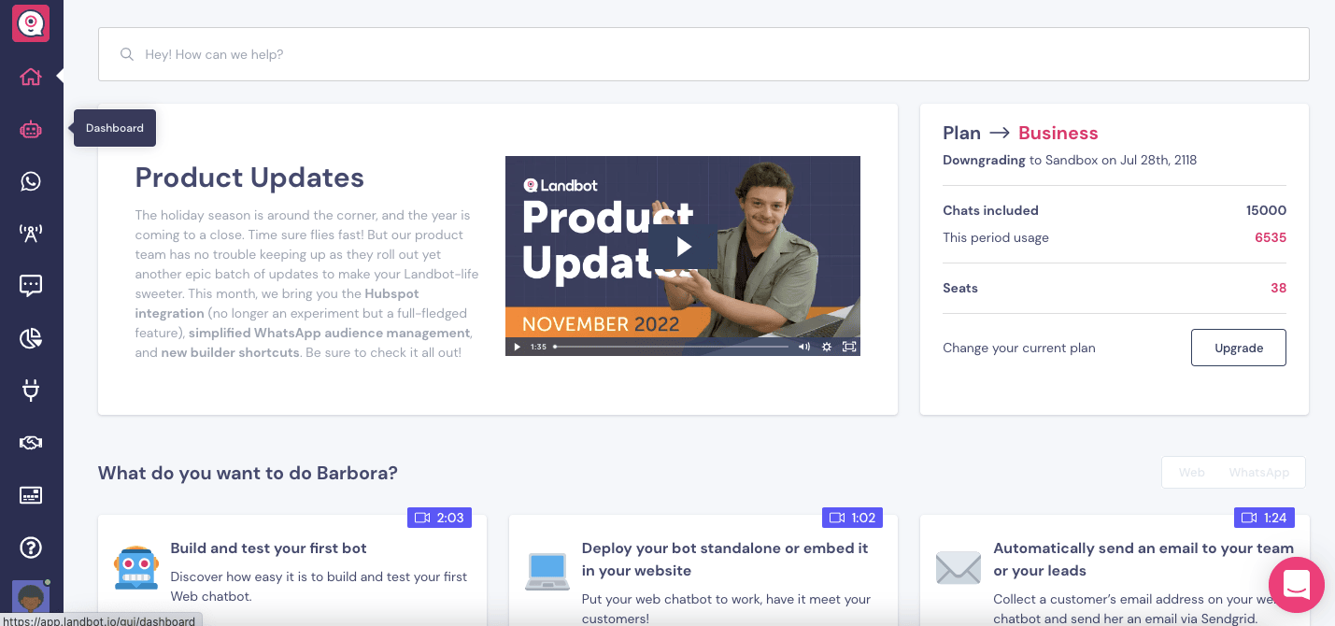The height and width of the screenshot is (626, 1335).
Task: Open 'Automatically send an email' card title
Action: (1143, 559)
